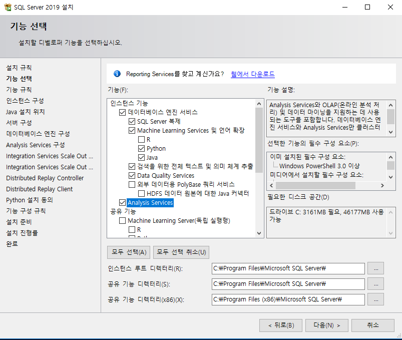
Task: Select 기능 규칙 step in sidebar
Action: pyautogui.click(x=19, y=90)
